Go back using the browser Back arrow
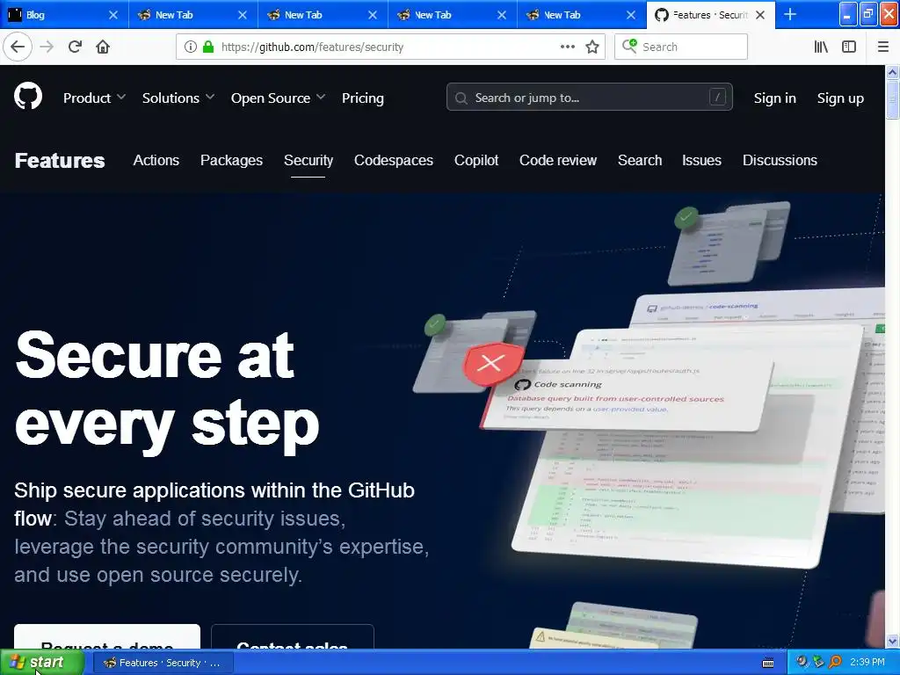The image size is (900, 675). click(18, 47)
